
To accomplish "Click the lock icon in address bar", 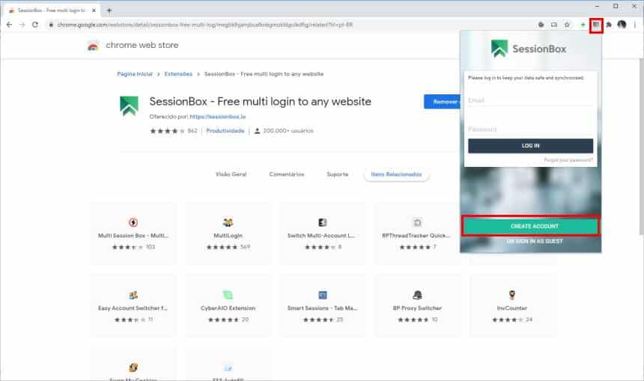I will pos(51,25).
